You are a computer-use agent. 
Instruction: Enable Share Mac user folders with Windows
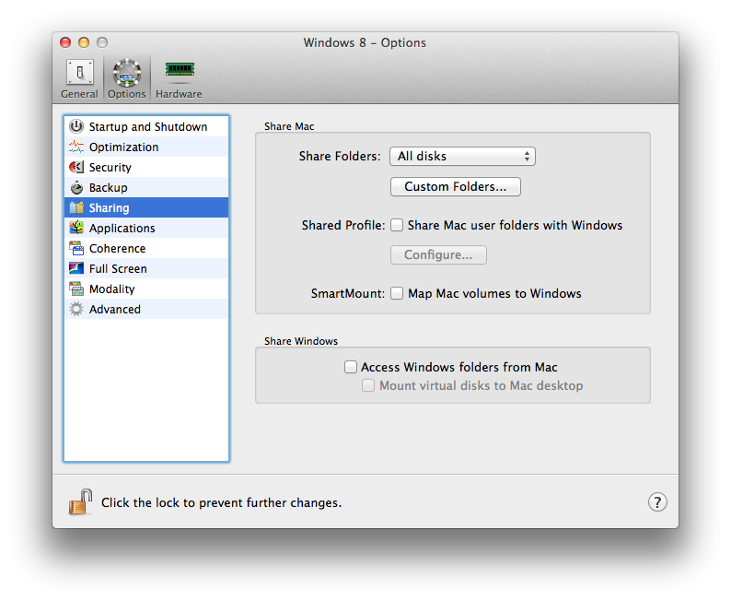[x=397, y=225]
